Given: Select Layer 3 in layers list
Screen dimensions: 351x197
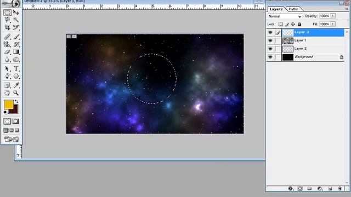Looking at the screenshot, I should [313, 32].
